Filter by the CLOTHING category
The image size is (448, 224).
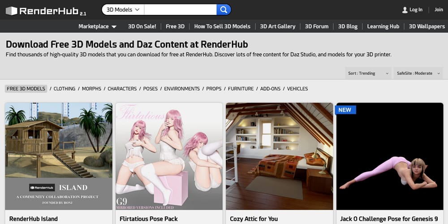(x=65, y=89)
